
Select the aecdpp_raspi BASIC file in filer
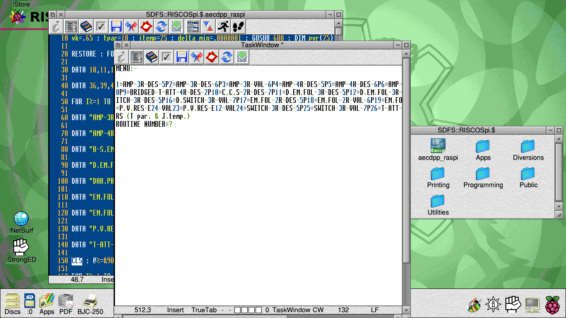point(438,150)
